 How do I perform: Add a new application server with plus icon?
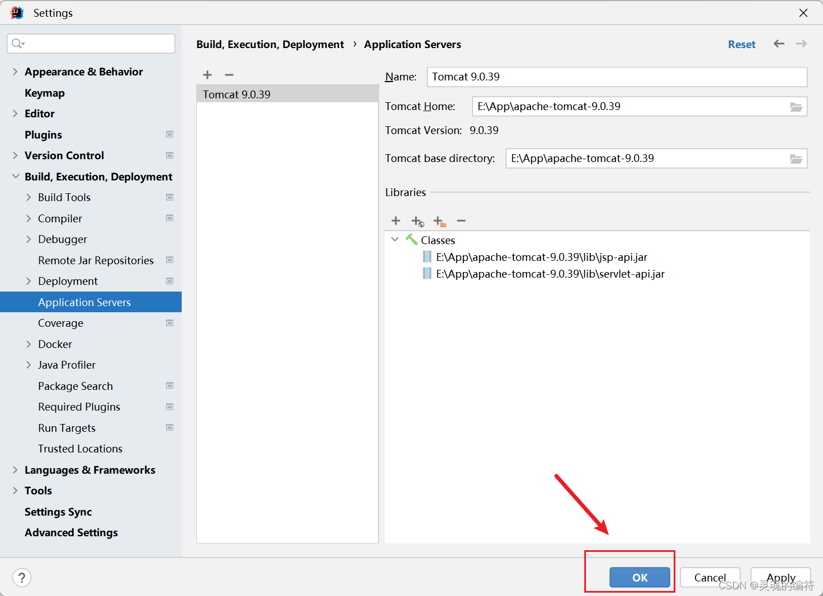pyautogui.click(x=207, y=75)
